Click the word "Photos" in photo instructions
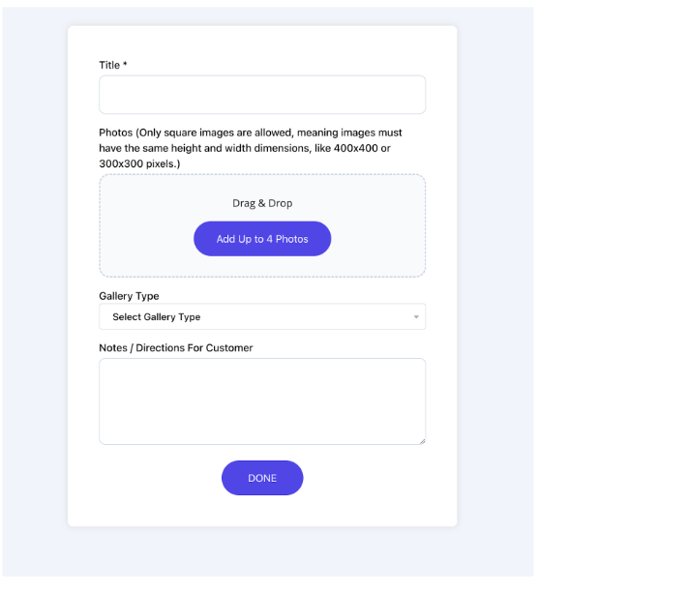 pos(115,133)
